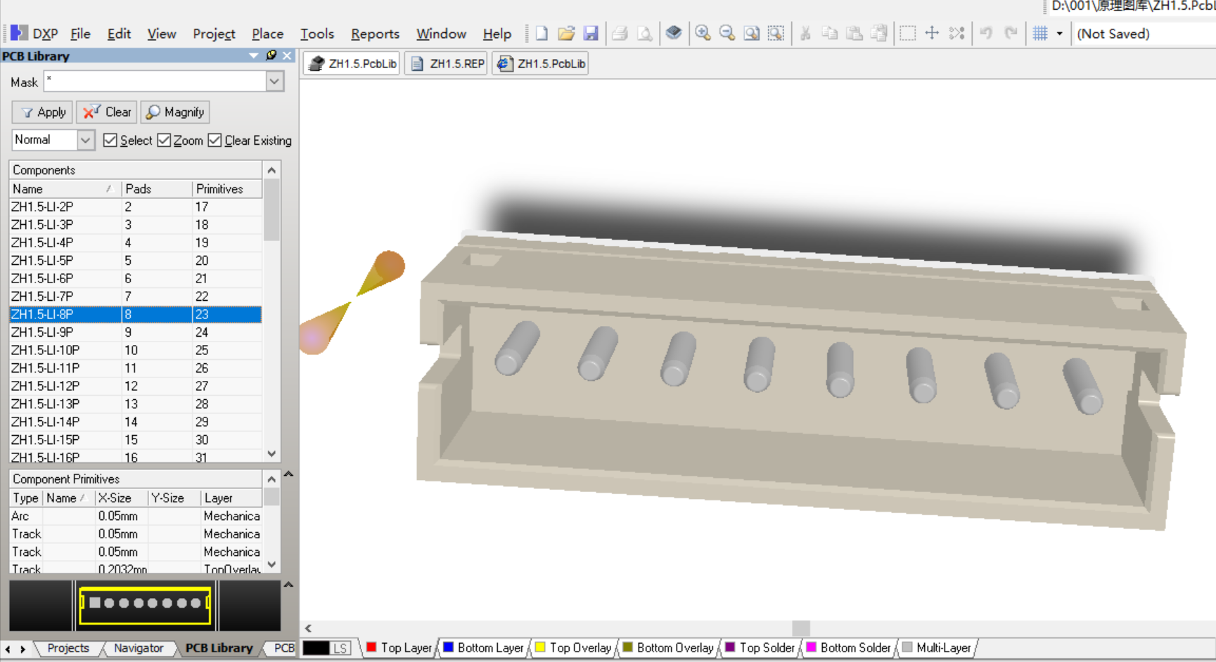Click the Bottom Solder magenta swatch

pos(811,647)
